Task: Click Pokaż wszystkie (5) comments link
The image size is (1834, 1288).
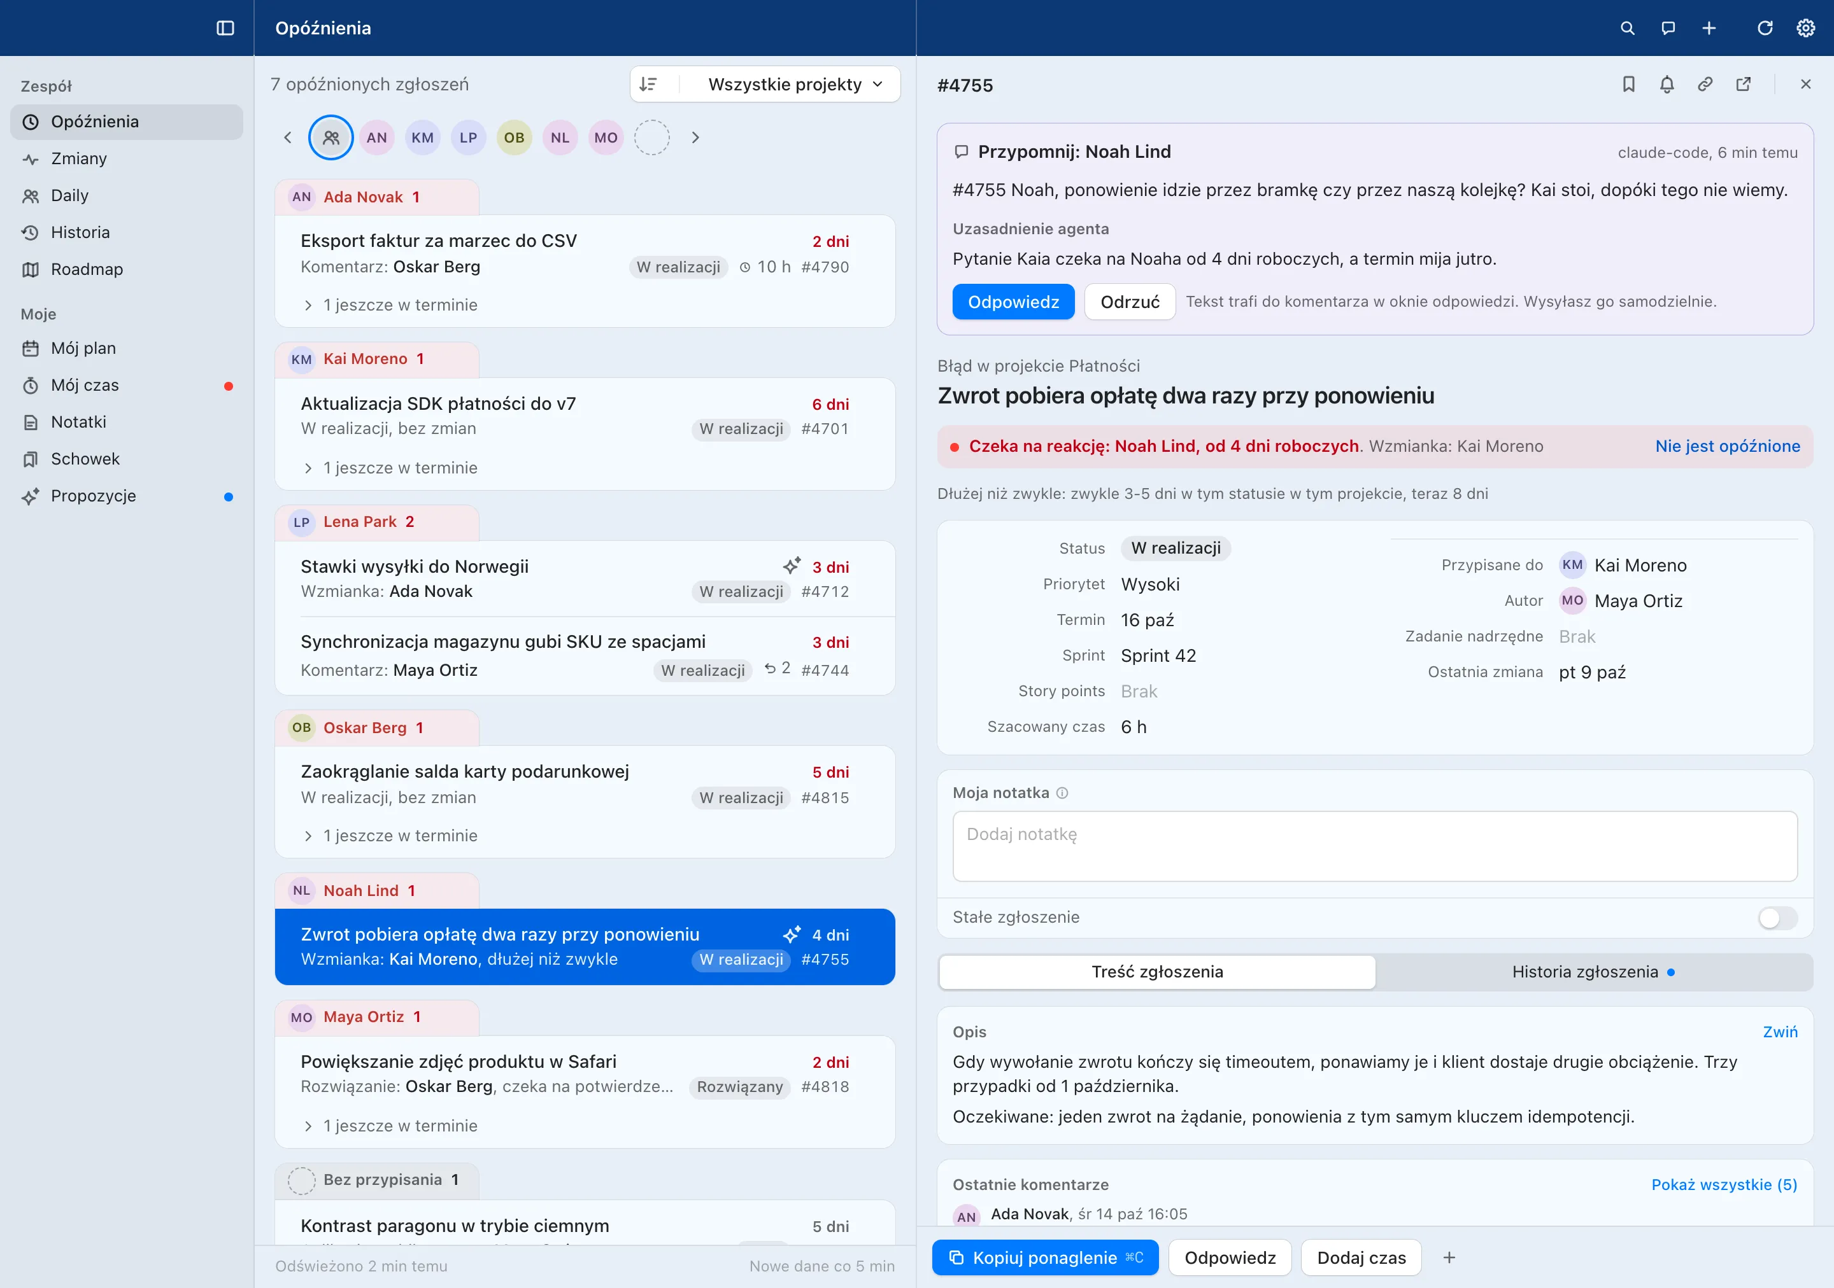Action: [1724, 1184]
